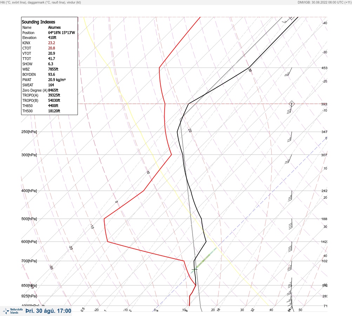Click the '600[hPa]' pressure label
The image size is (352, 316).
pyautogui.click(x=29, y=242)
